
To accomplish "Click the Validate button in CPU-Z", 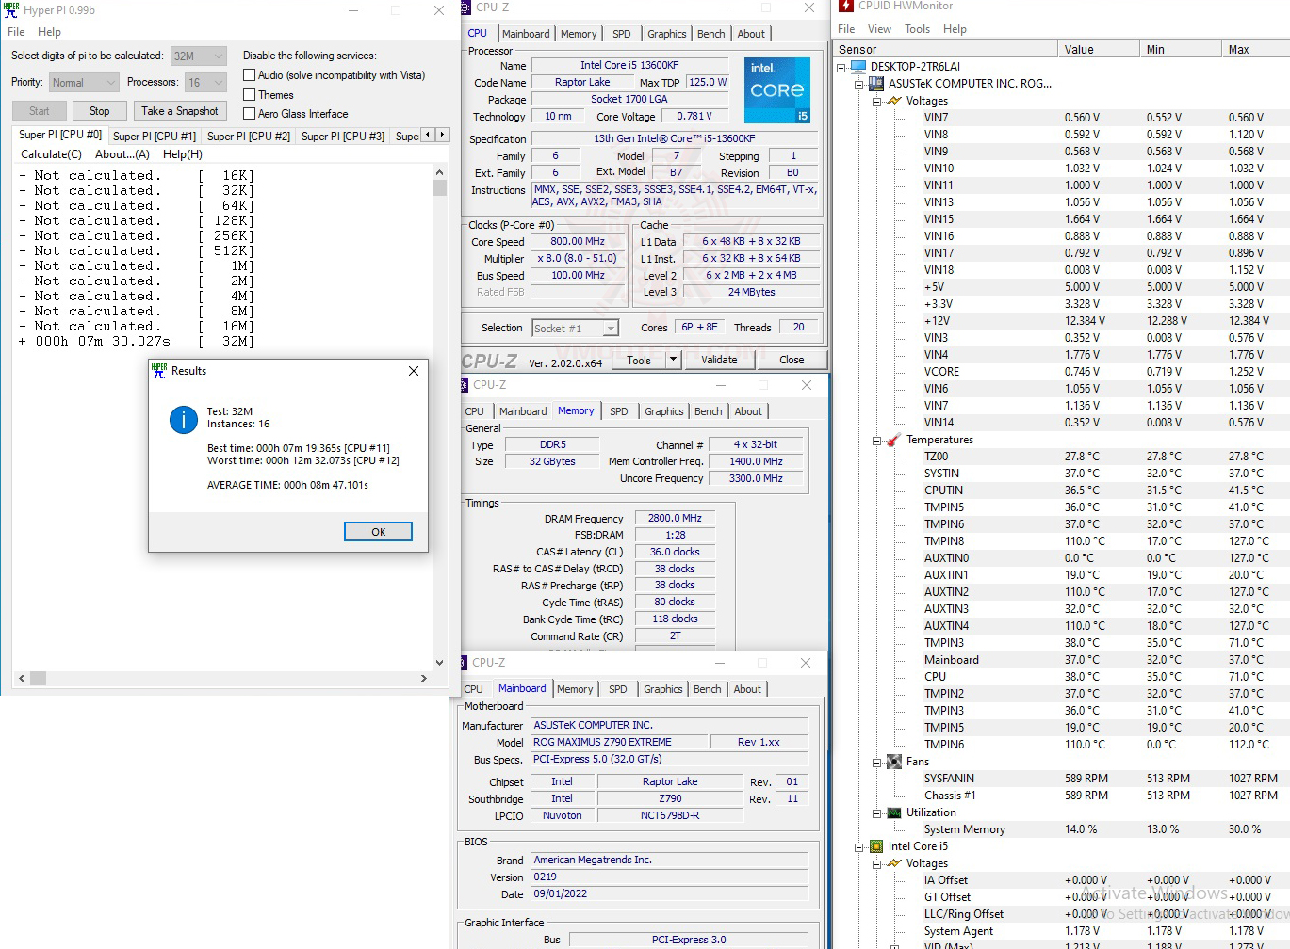I will click(x=719, y=360).
